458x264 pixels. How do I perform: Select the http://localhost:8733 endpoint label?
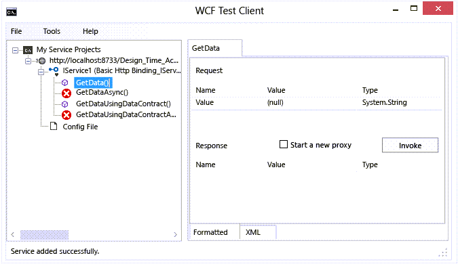(x=114, y=60)
